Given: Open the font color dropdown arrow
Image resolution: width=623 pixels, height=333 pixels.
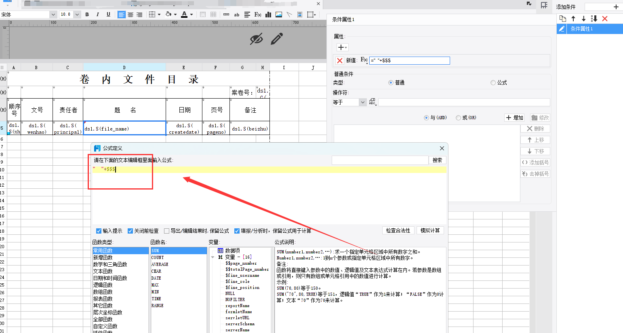Looking at the screenshot, I should pyautogui.click(x=192, y=15).
